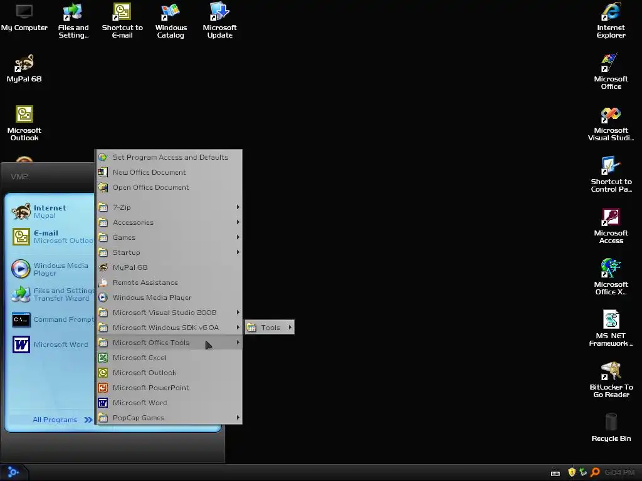Screen dimensions: 642x481
Task: Expand the Games program folder
Action: pyautogui.click(x=169, y=237)
